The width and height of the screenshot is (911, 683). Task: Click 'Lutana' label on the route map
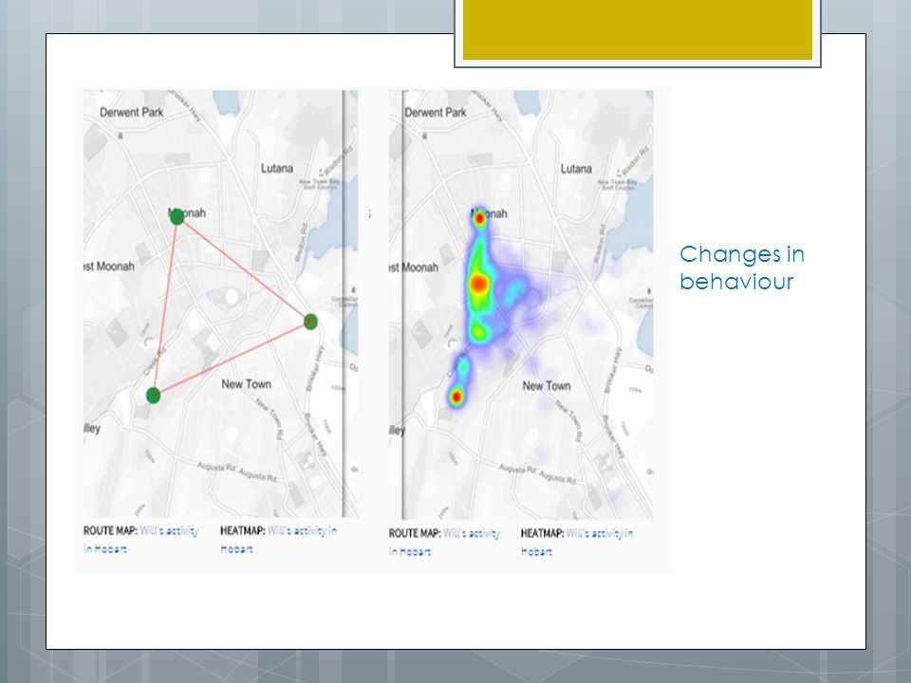pos(276,169)
